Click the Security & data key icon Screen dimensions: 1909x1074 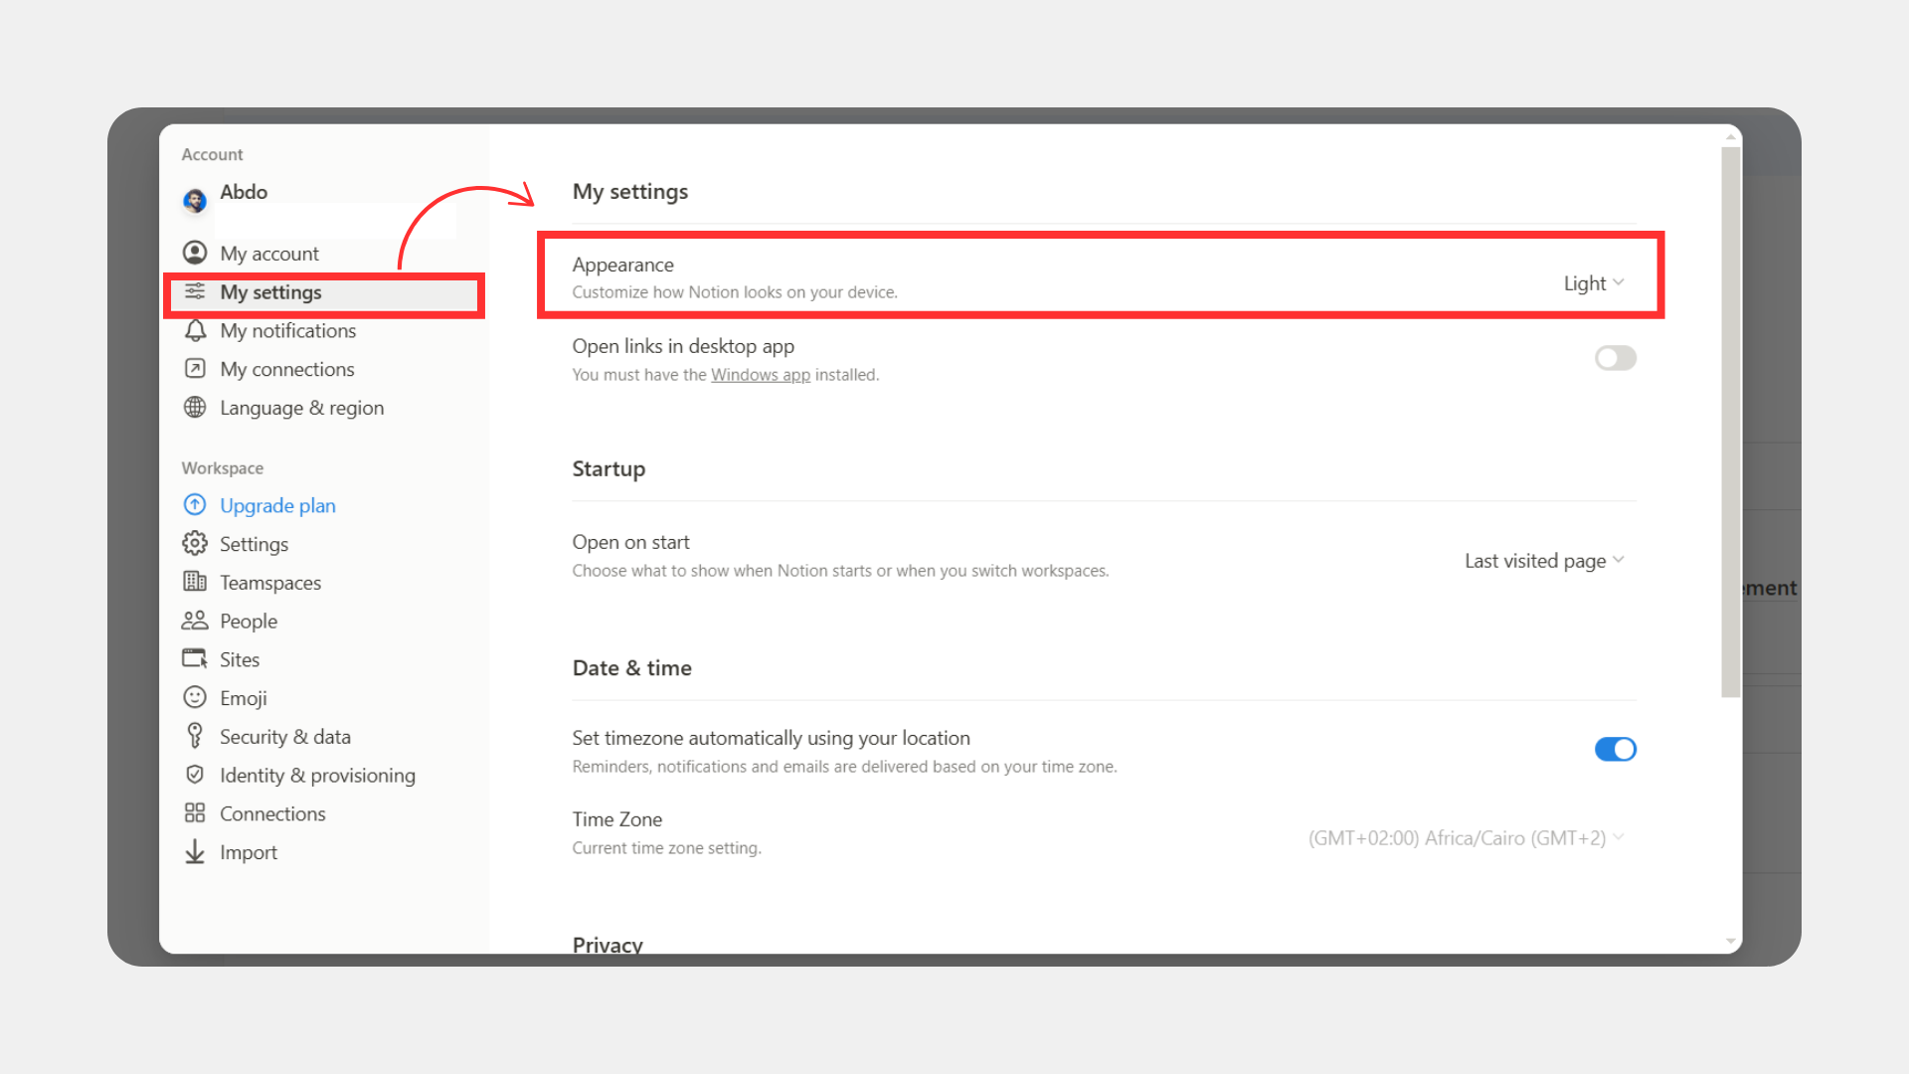[196, 736]
